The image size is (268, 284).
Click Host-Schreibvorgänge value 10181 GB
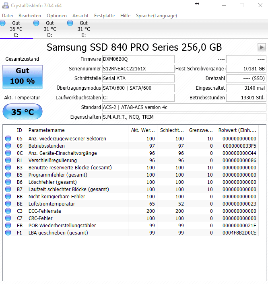(x=246, y=69)
